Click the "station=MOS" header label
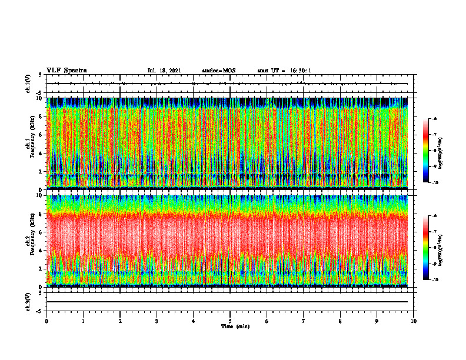The image size is (466, 360). coord(219,71)
